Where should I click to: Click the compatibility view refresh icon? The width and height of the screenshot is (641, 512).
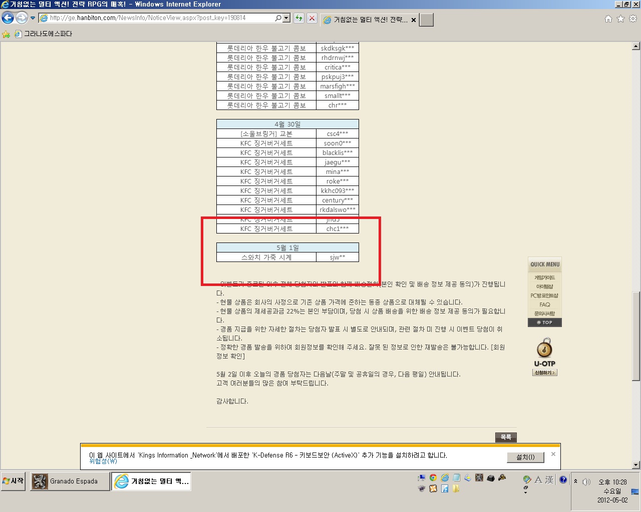pos(299,18)
